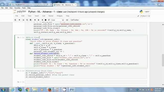The width and height of the screenshot is (164, 92).
Task: Restart the kernel
Action: (49, 20)
